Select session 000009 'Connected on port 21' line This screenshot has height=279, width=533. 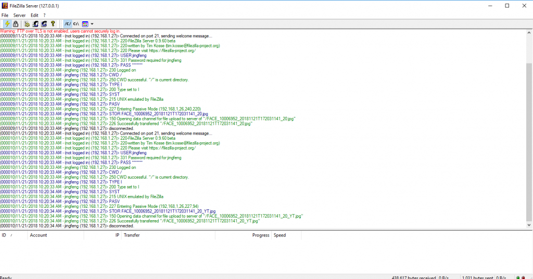coord(106,36)
